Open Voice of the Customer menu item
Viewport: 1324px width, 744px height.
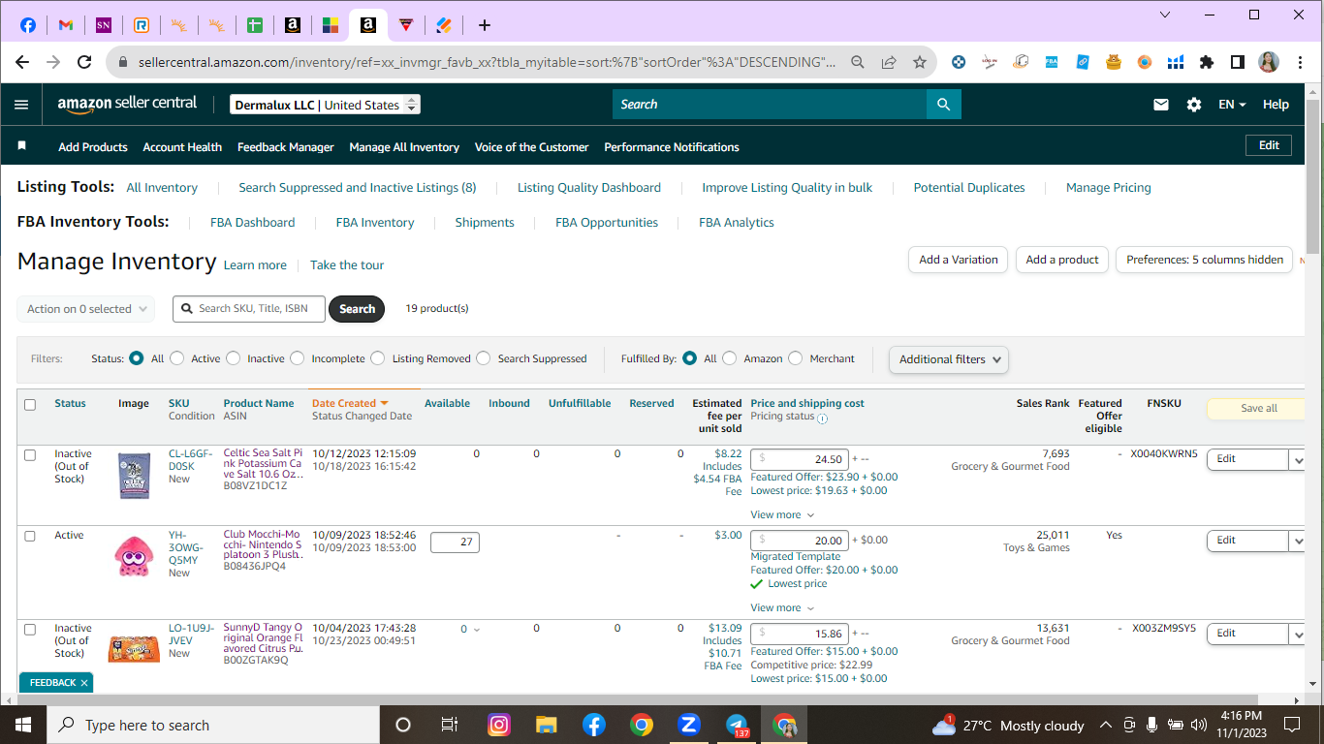[x=532, y=147]
